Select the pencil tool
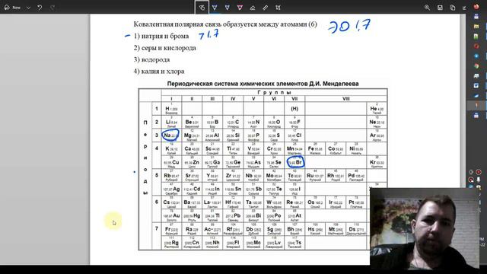 [228, 8]
